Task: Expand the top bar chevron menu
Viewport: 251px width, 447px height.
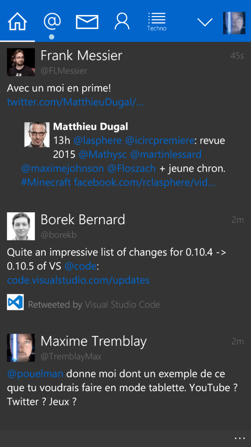Action: pyautogui.click(x=205, y=22)
